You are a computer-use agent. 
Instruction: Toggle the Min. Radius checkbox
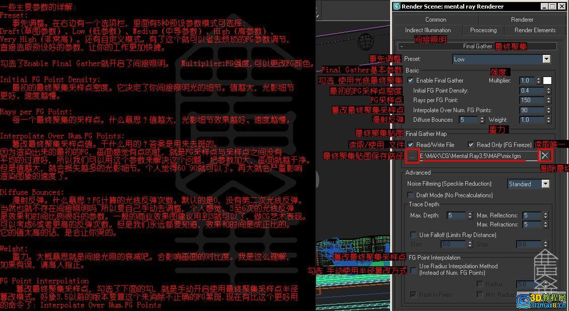[480, 294]
